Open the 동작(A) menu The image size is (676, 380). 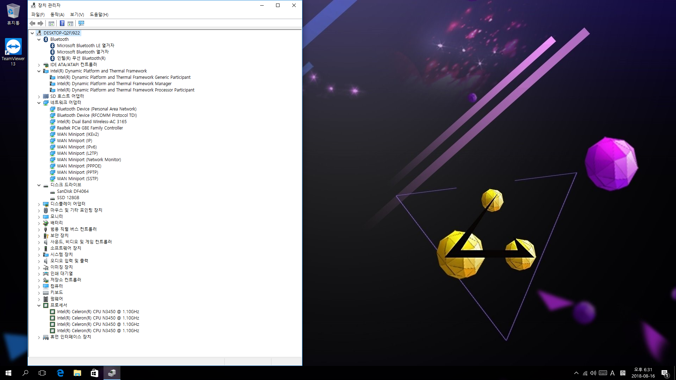(57, 14)
